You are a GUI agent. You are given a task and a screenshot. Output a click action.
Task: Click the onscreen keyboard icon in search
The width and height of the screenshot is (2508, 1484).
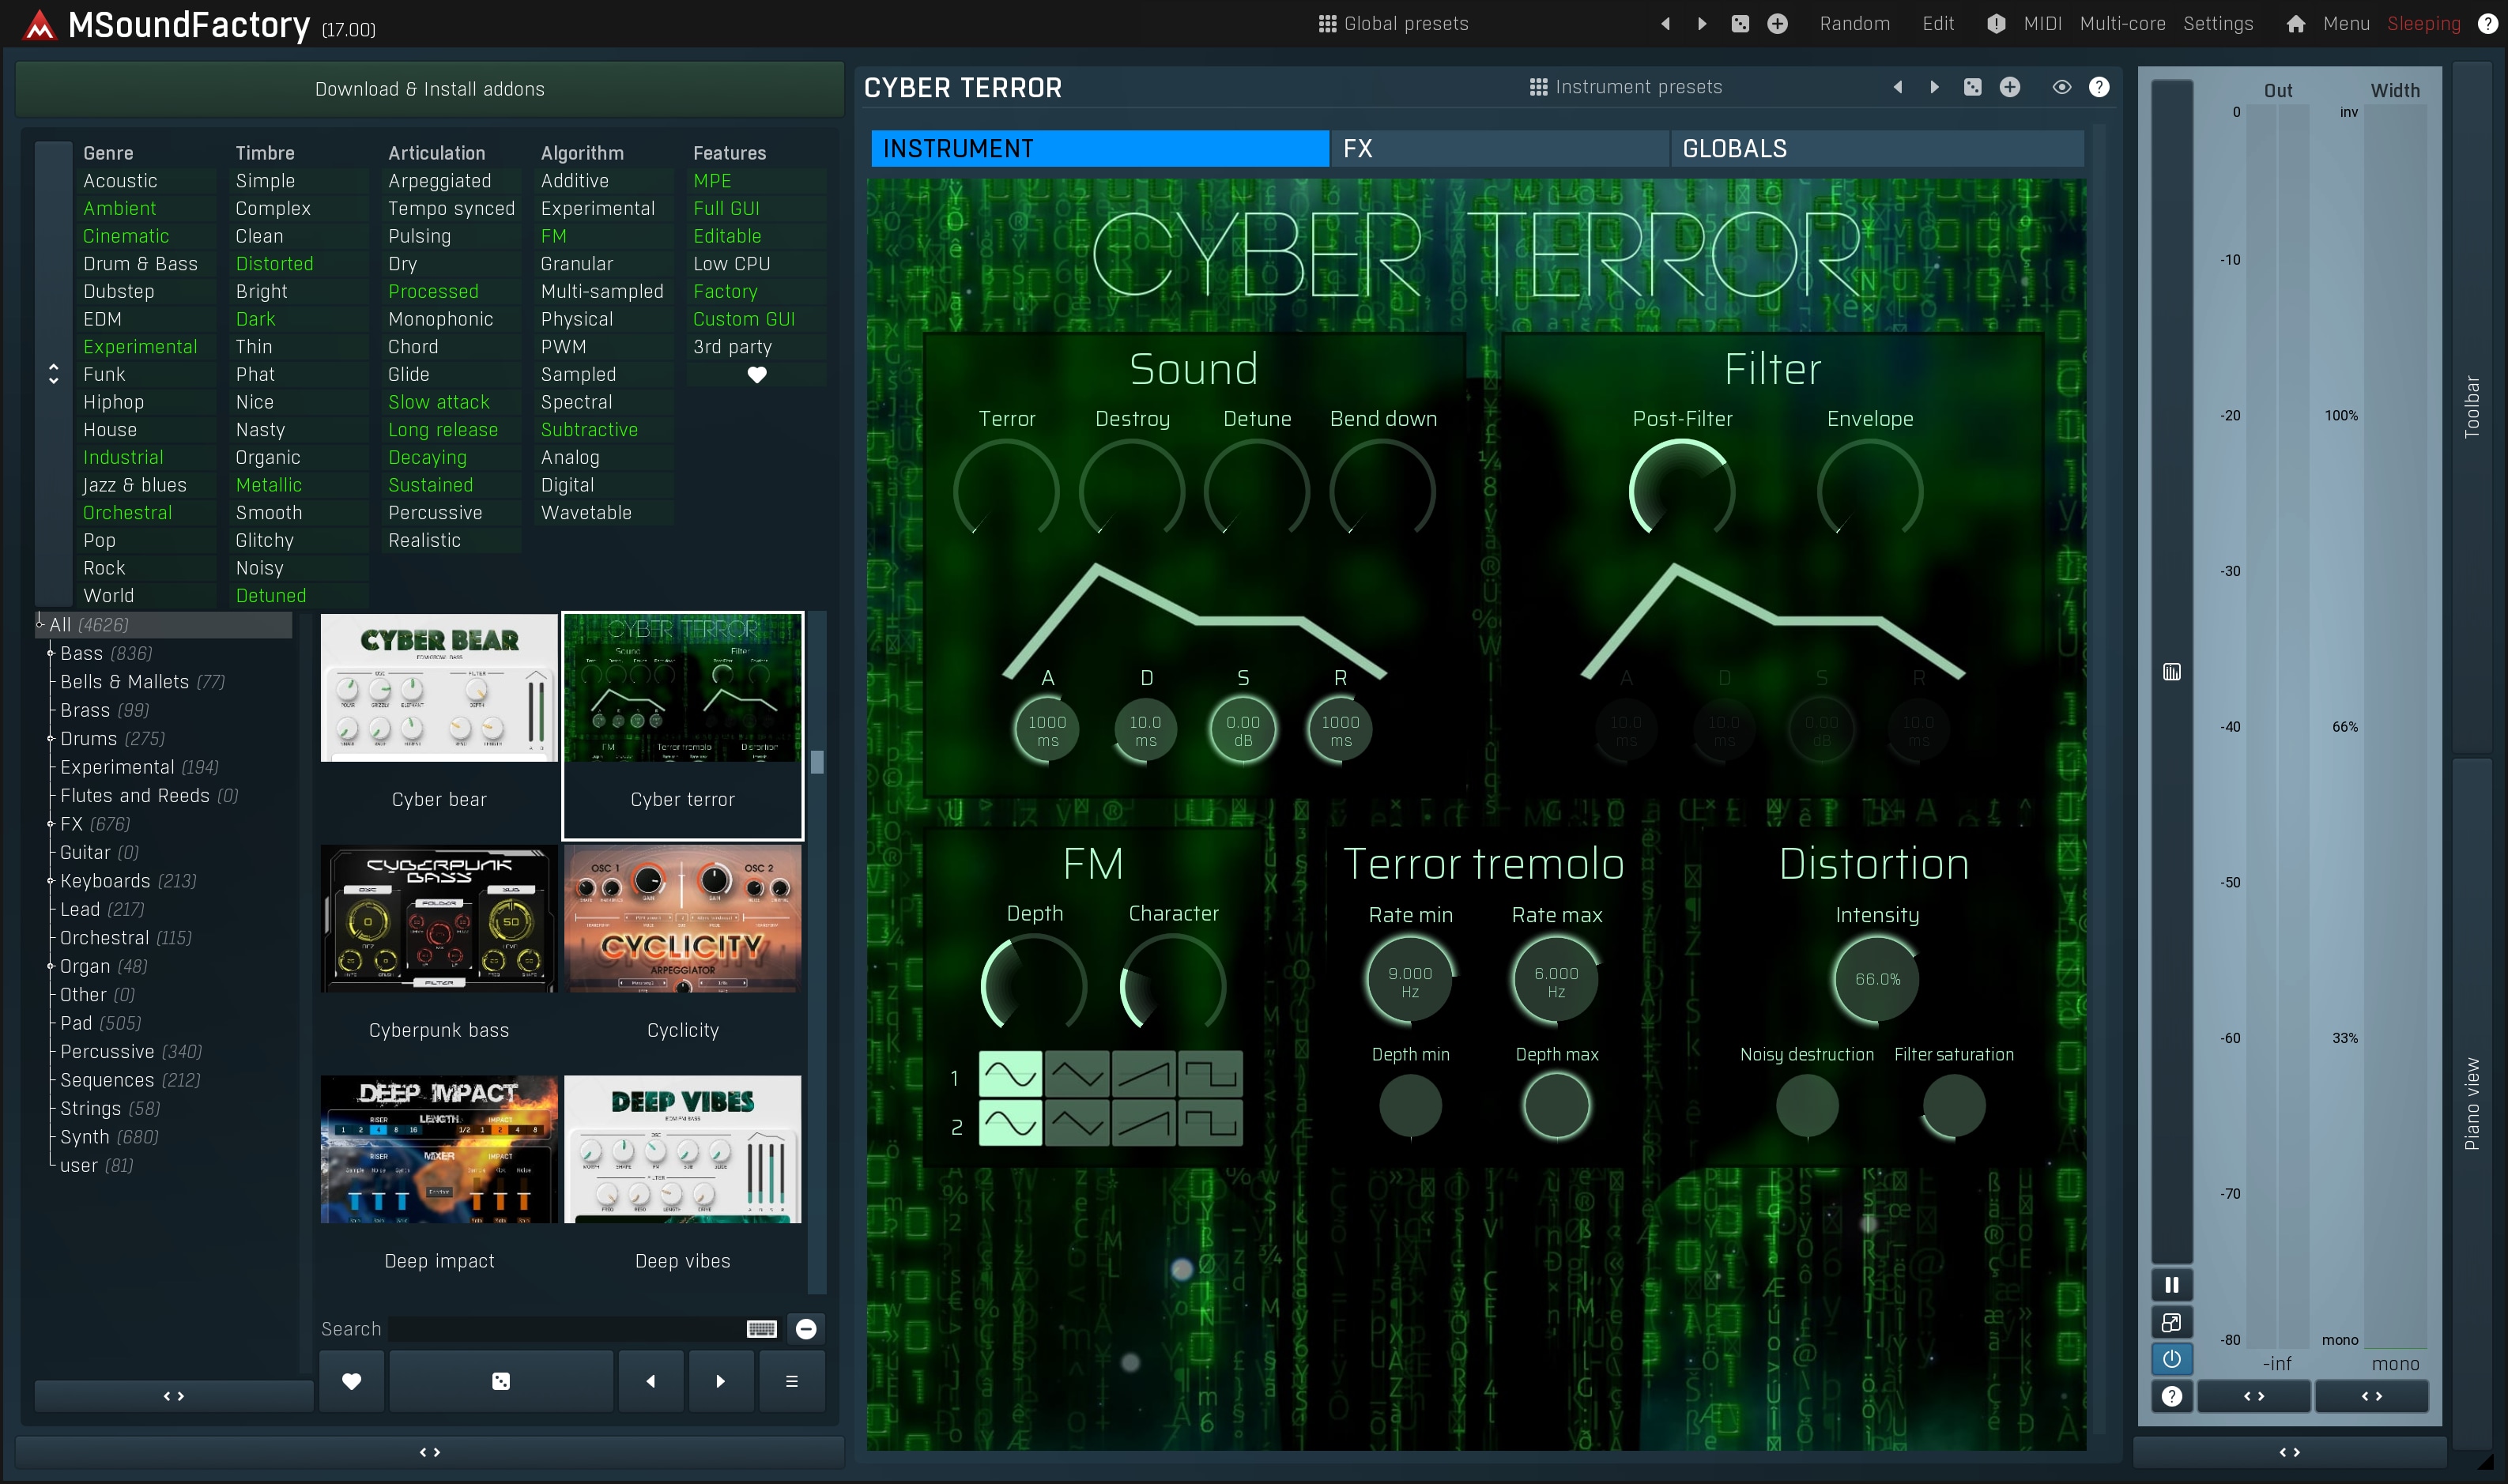click(x=761, y=1329)
